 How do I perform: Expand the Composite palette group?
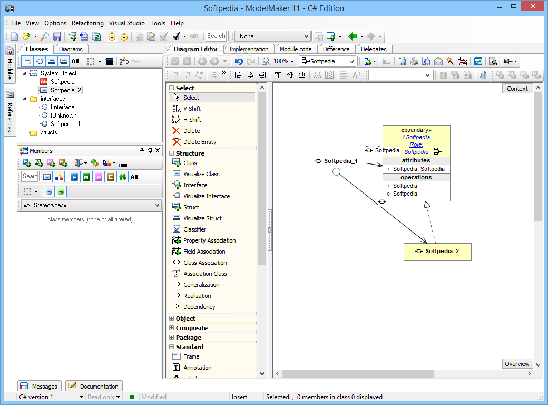(172, 328)
